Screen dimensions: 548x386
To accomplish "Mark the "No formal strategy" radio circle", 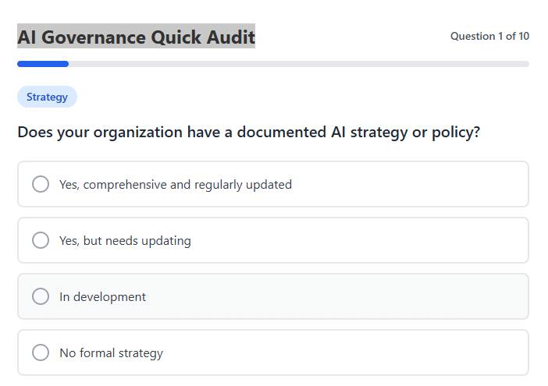I will (41, 352).
